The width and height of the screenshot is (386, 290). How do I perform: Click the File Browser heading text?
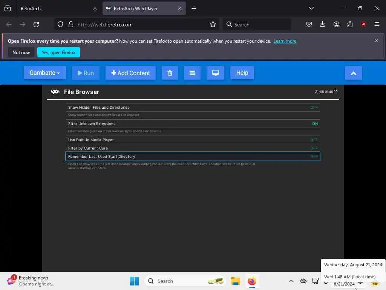pos(81,92)
